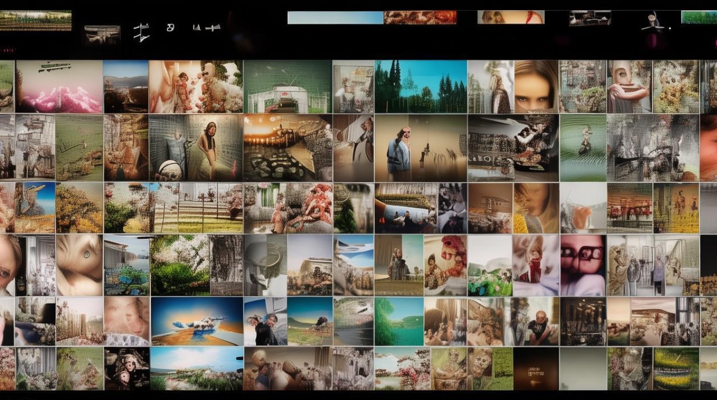Open the dark thumbnail with small text, bottom row
Viewport: 717px width, 400px height.
(536, 369)
